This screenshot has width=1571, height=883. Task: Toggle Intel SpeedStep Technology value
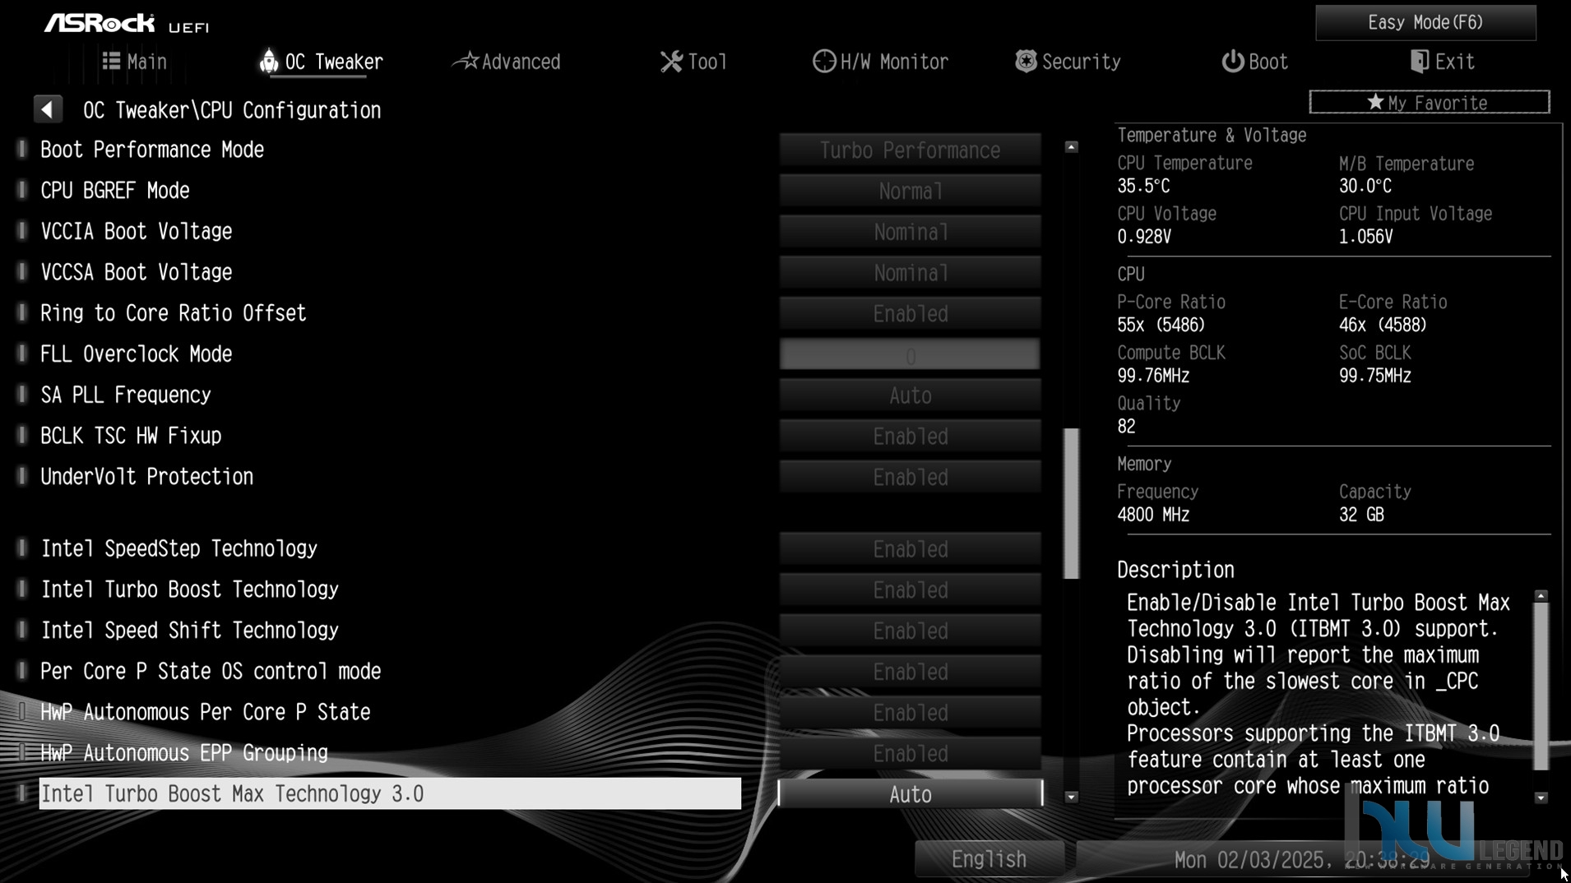pyautogui.click(x=910, y=548)
